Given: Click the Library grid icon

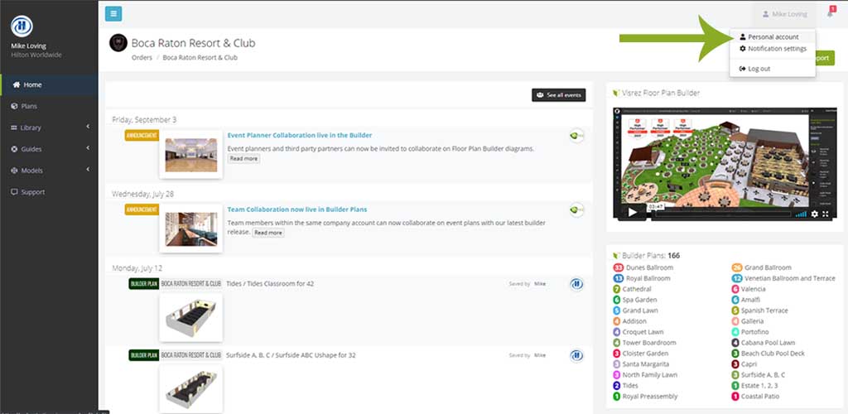Looking at the screenshot, I should click(x=15, y=128).
